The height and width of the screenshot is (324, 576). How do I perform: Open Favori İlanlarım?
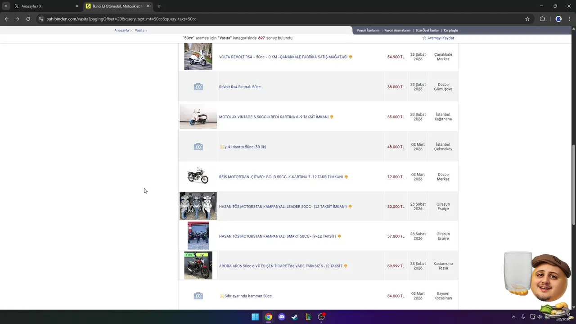(x=368, y=30)
